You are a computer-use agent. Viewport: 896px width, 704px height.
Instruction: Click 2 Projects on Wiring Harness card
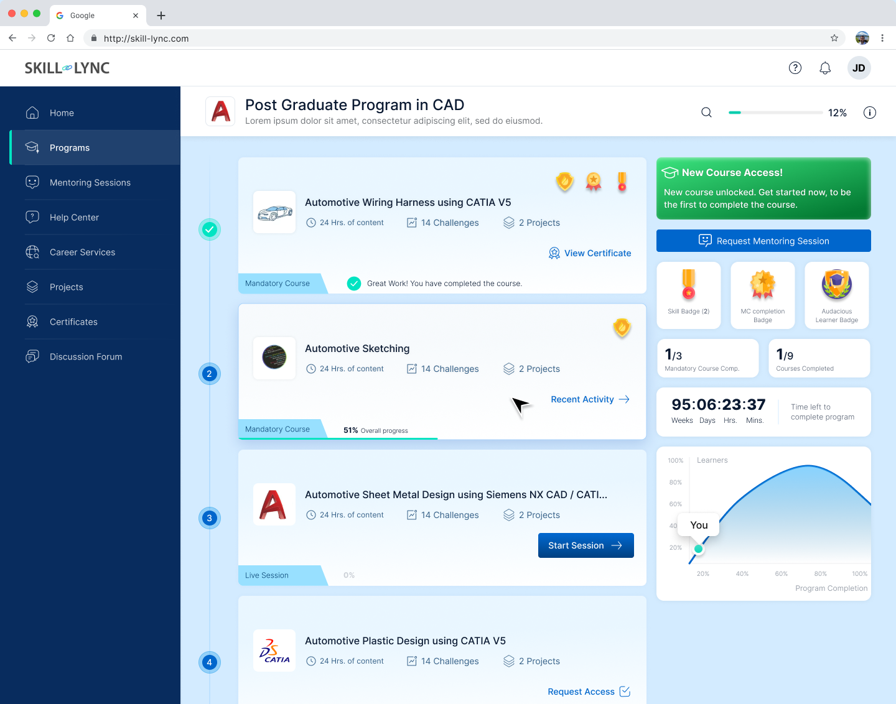click(532, 223)
